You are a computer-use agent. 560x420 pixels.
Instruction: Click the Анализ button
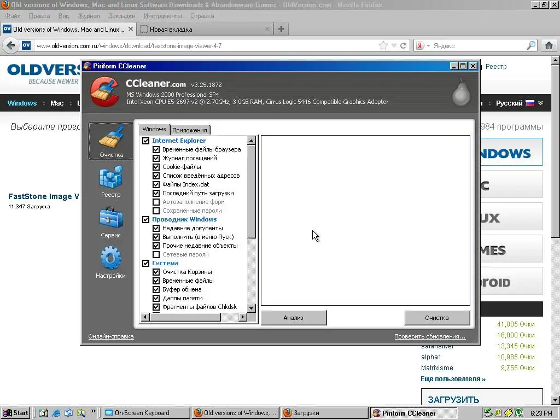(x=294, y=318)
